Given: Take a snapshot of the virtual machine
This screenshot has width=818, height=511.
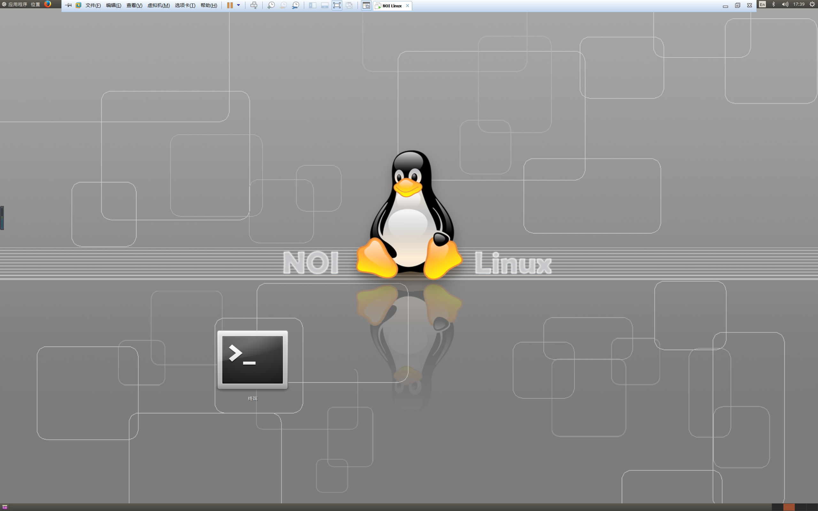Looking at the screenshot, I should click(x=271, y=5).
